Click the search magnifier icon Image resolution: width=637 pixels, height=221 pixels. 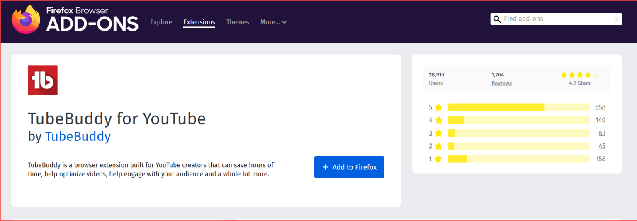pos(497,19)
